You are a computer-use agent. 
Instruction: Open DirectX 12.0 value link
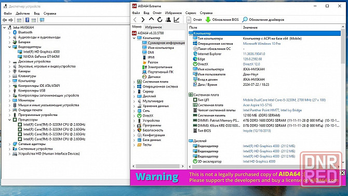(251, 64)
